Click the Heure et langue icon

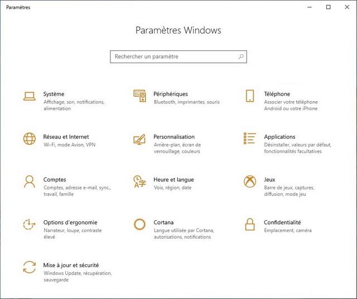pyautogui.click(x=139, y=182)
